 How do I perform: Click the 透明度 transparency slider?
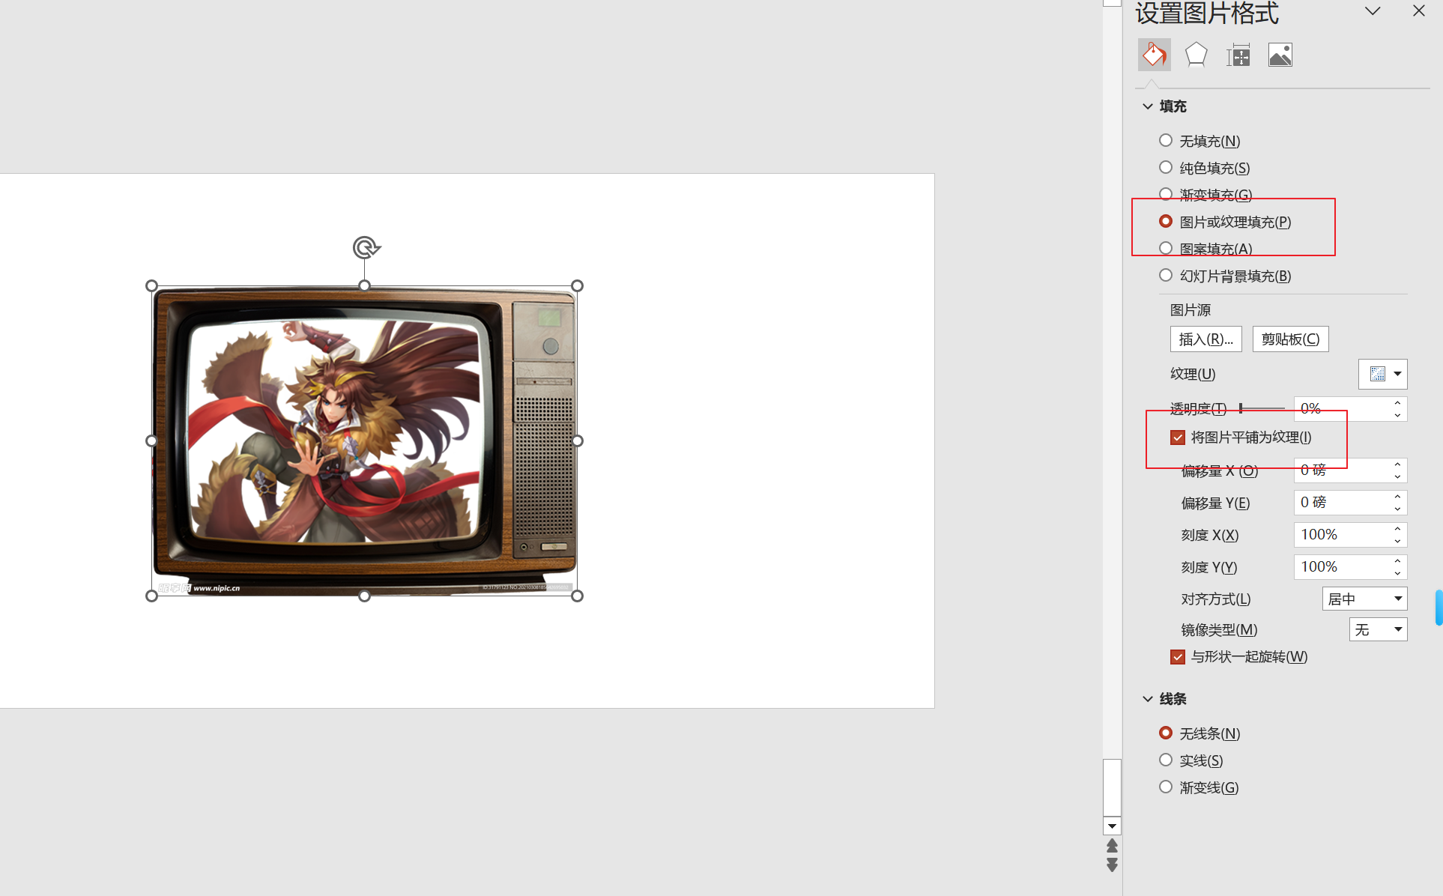[1262, 408]
